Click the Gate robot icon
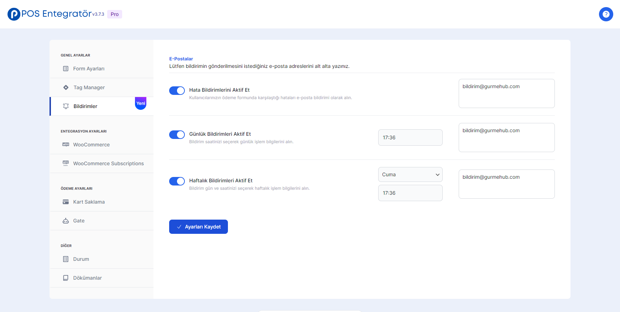The width and height of the screenshot is (620, 312). [66, 221]
